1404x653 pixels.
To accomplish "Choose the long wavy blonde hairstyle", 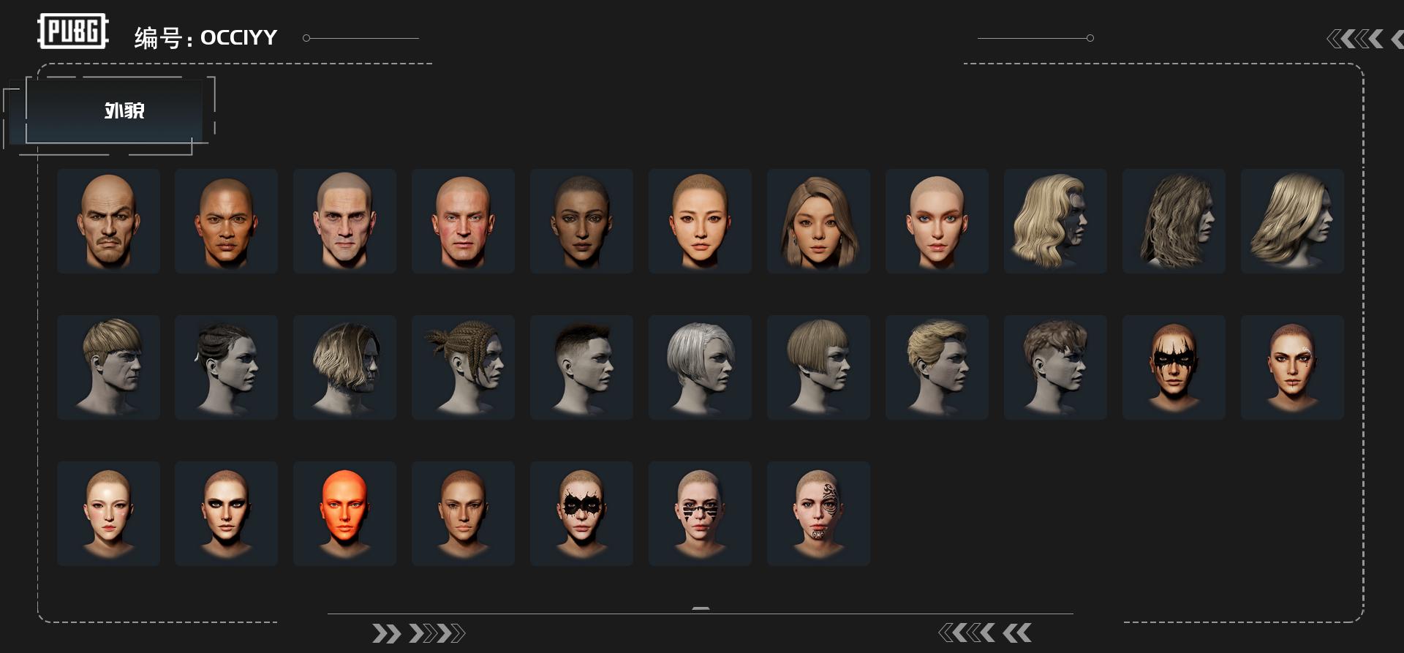I will (x=1055, y=221).
